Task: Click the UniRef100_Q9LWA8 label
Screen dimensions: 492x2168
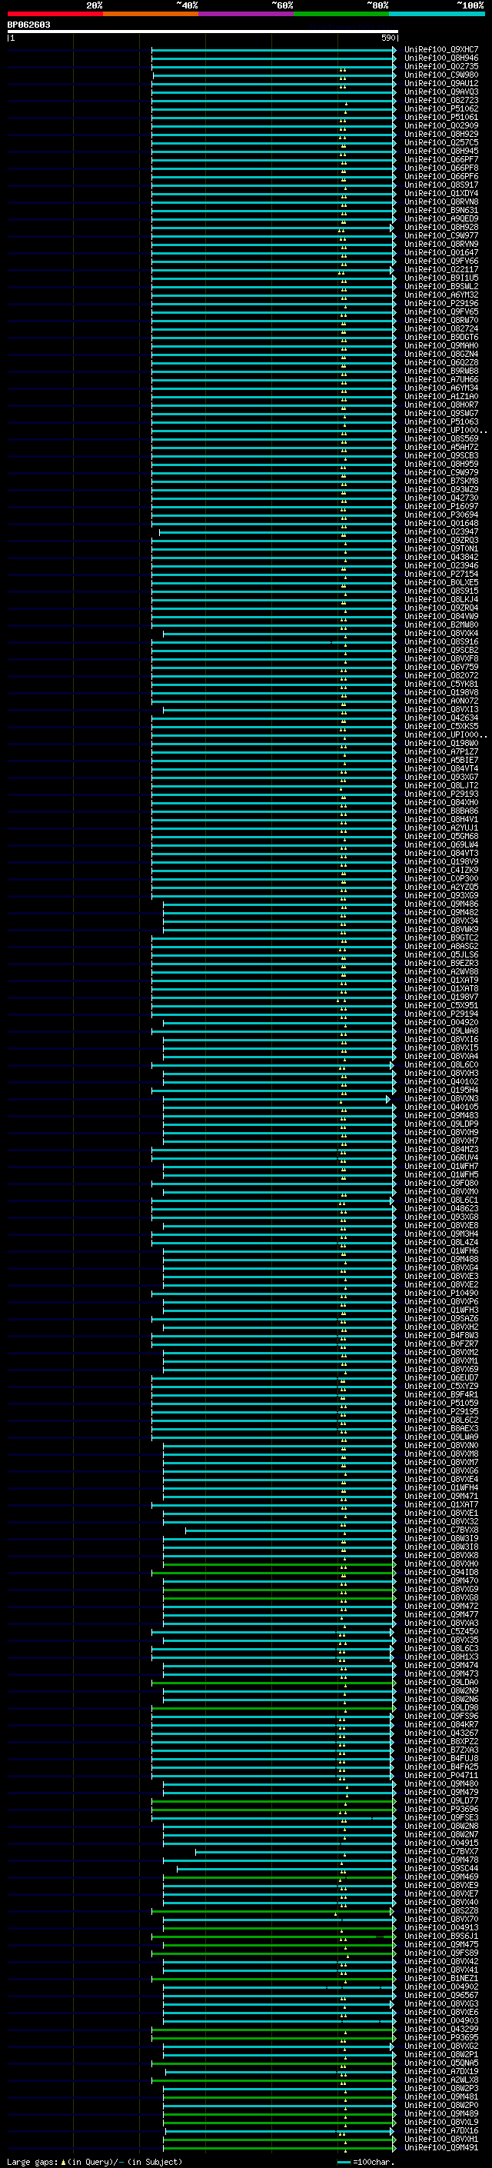Action: 441,1031
